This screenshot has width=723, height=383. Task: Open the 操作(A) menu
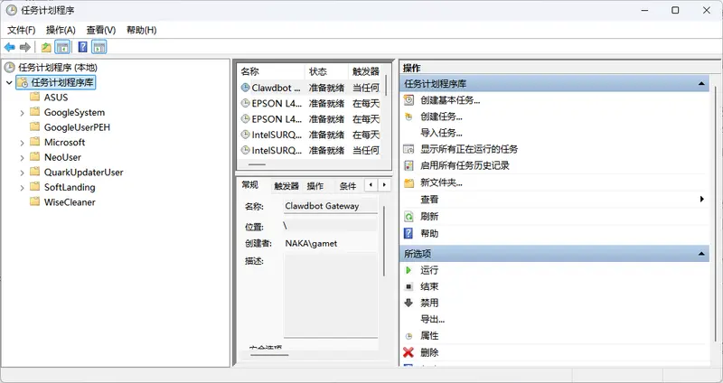61,30
